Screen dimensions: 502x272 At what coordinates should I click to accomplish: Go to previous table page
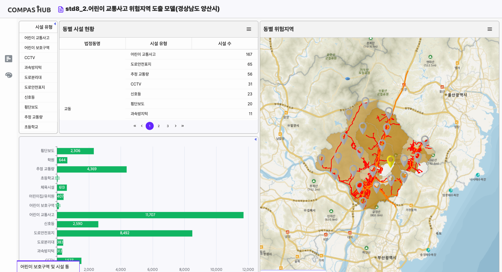[x=142, y=126]
